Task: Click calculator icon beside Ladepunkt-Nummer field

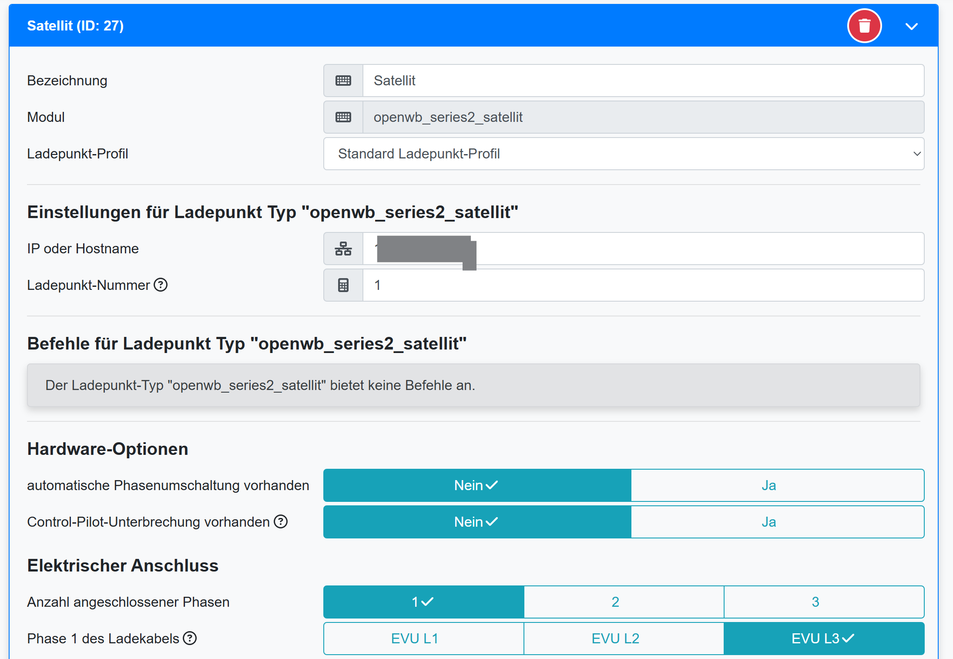Action: click(x=343, y=285)
